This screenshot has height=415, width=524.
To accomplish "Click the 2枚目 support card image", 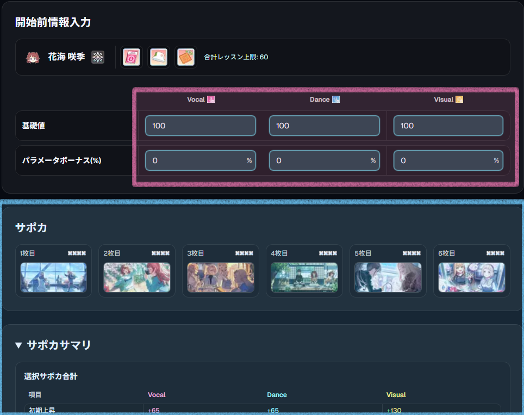I will [137, 277].
